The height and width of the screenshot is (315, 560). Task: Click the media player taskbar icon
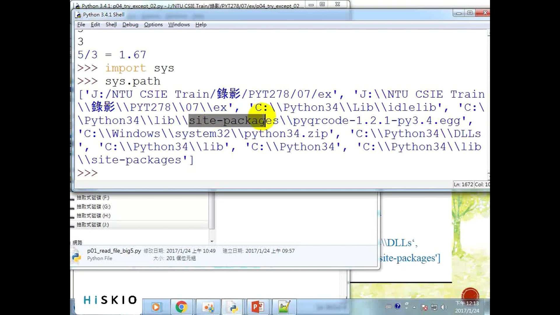pos(156,307)
